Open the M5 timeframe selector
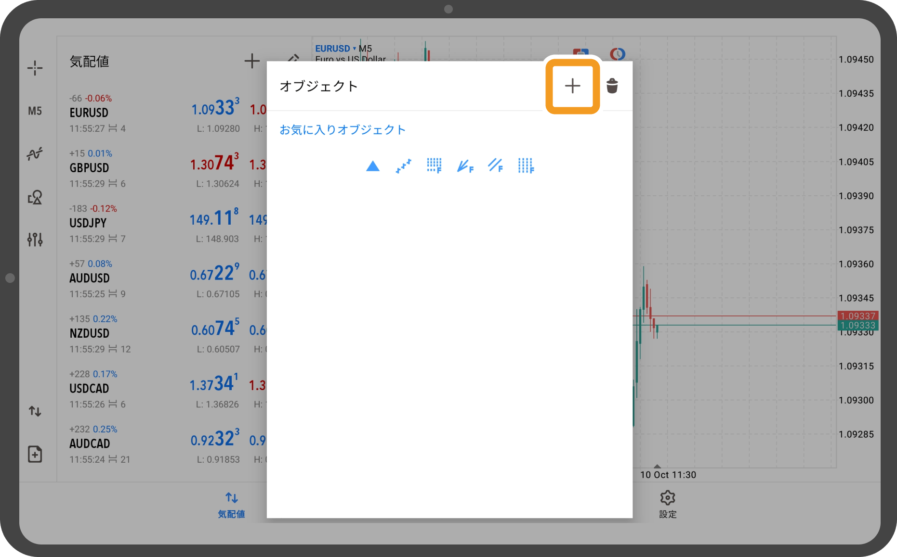This screenshot has height=557, width=897. coord(35,111)
